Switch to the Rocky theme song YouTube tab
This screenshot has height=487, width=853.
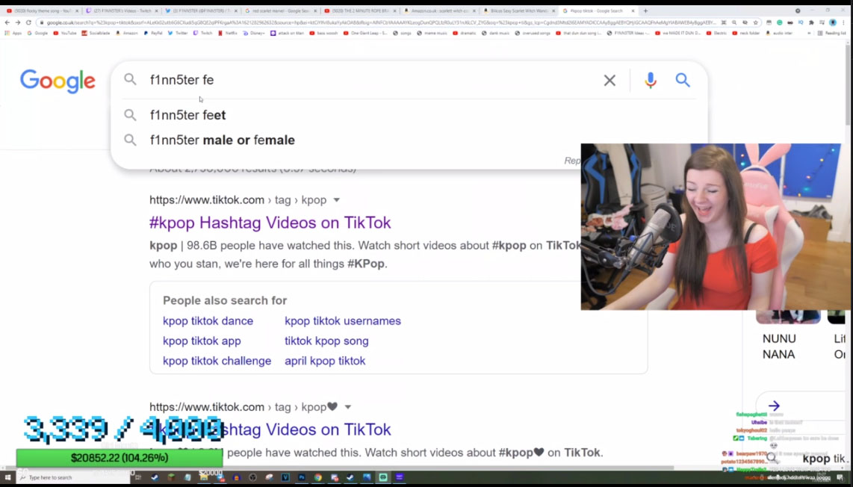42,10
